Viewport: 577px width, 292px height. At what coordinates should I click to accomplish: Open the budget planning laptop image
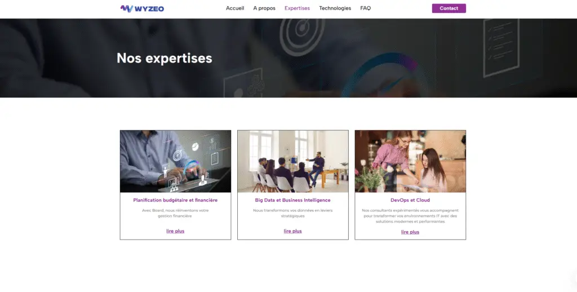pyautogui.click(x=176, y=161)
